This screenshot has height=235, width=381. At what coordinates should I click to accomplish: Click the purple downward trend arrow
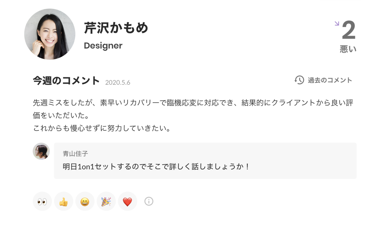click(x=337, y=24)
